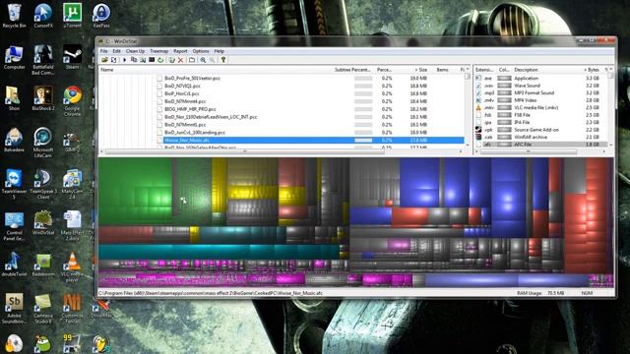
Task: Click the Refresh All toolbar icon
Action: click(x=114, y=60)
